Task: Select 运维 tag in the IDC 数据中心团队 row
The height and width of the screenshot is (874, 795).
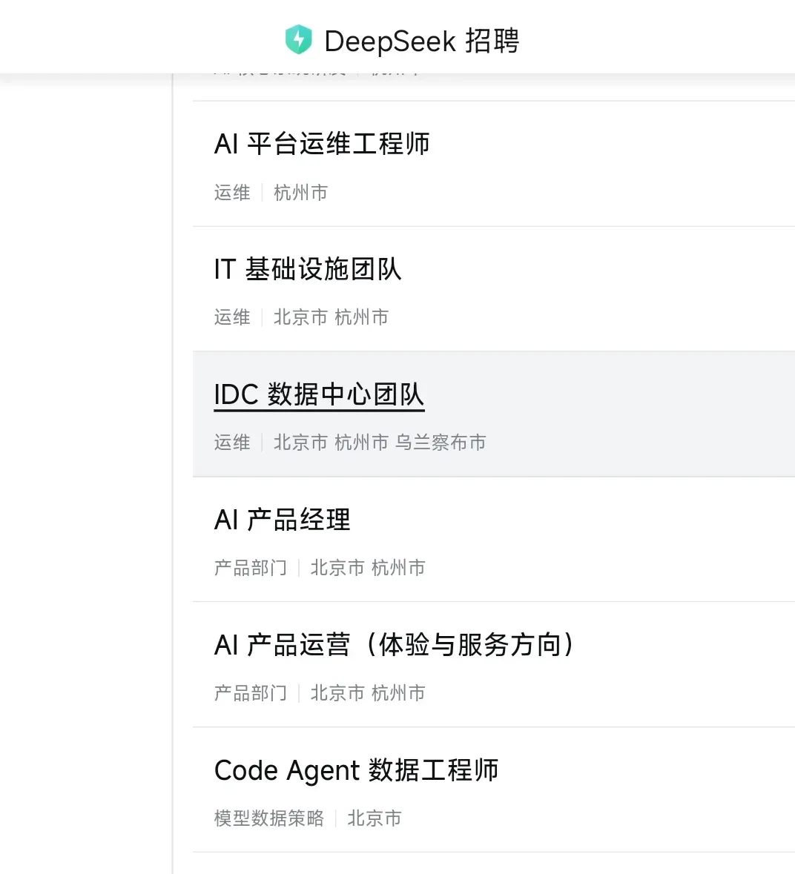Action: tap(232, 443)
